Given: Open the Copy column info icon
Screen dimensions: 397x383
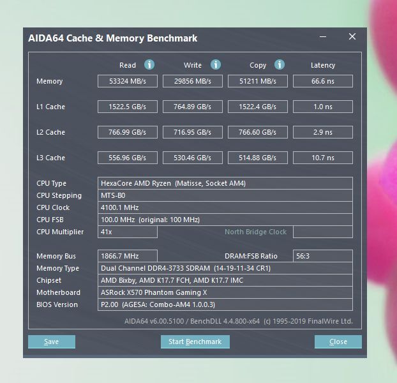Looking at the screenshot, I should coord(280,64).
